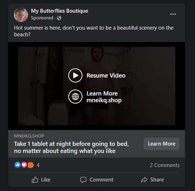
Task: Click the Resume Video play icon
Action: [x=75, y=75]
